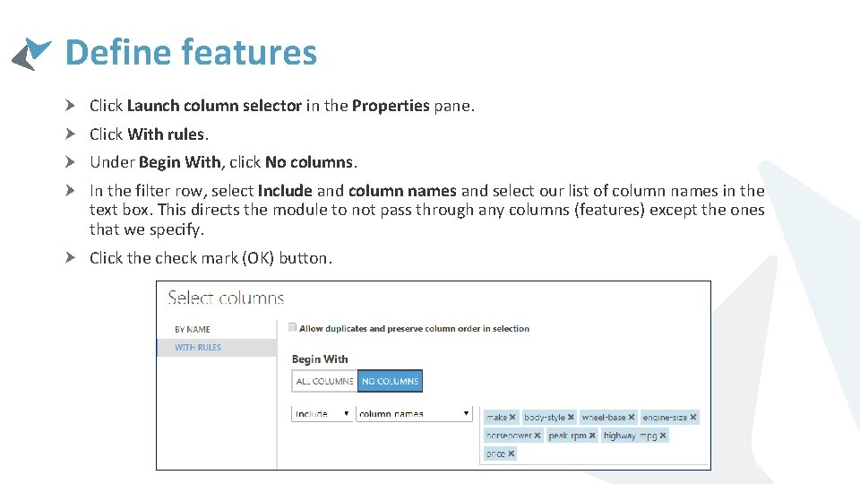Remove the peak-rpm column tag
The width and height of the screenshot is (860, 484).
coord(592,436)
